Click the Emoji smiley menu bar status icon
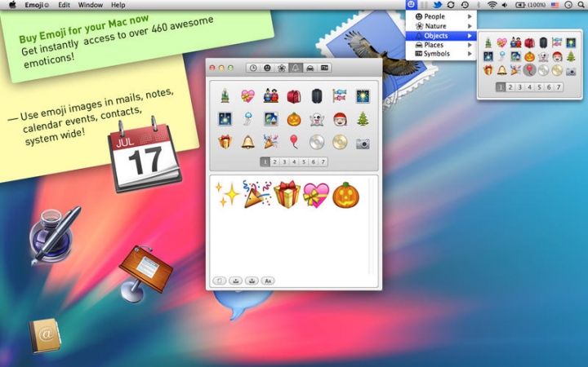 tap(412, 5)
